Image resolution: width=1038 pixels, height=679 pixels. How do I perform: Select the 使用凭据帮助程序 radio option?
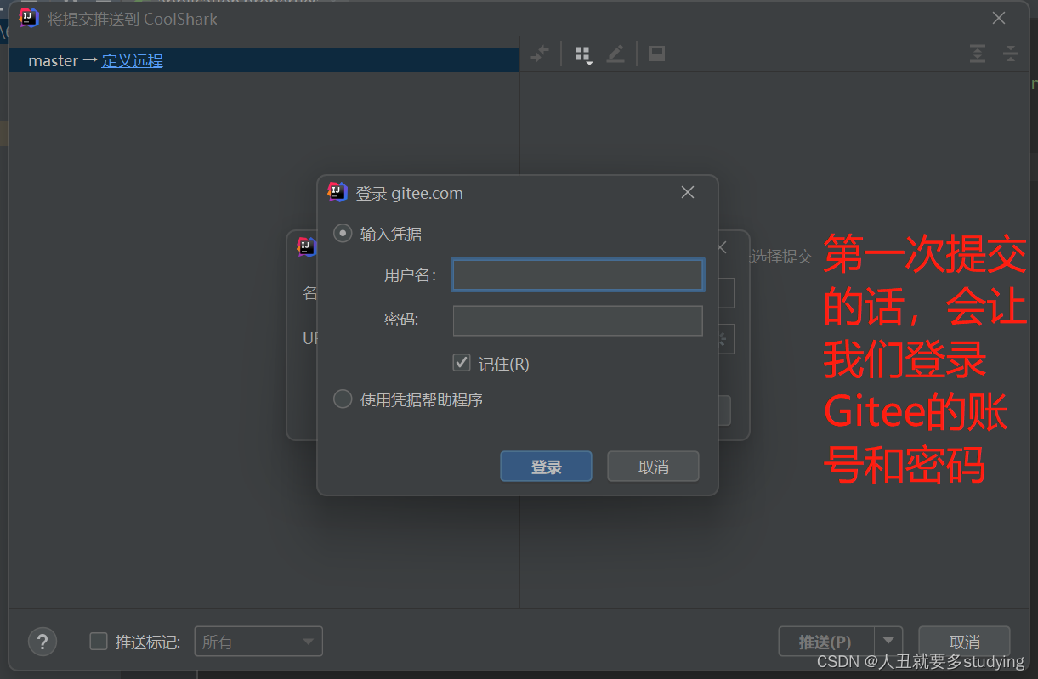pos(343,399)
